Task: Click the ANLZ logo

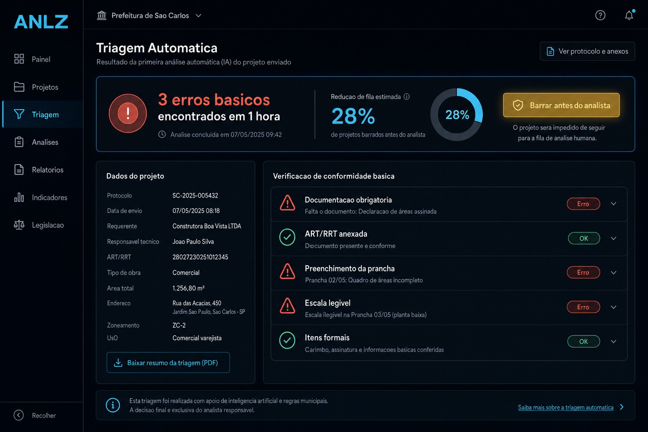Action: 41,22
